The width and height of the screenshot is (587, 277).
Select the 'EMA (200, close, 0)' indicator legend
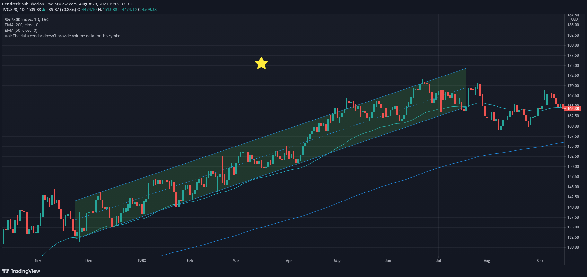pyautogui.click(x=22, y=25)
